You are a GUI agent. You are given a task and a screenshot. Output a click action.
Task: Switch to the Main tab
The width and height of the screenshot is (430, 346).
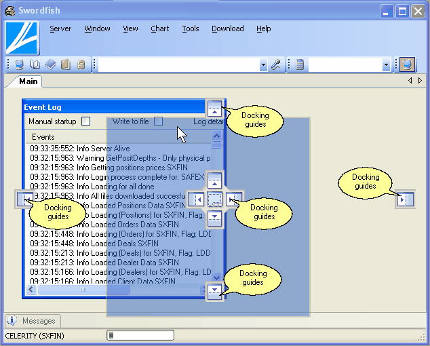point(28,81)
